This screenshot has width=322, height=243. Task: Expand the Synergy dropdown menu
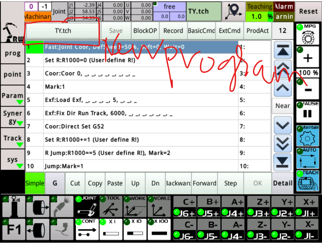tap(13, 118)
